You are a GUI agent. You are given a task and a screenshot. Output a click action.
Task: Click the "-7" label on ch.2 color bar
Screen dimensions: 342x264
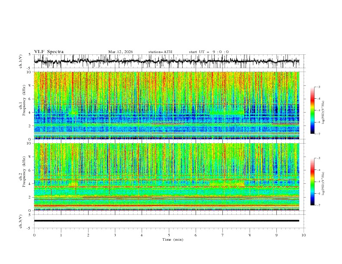[318, 205]
